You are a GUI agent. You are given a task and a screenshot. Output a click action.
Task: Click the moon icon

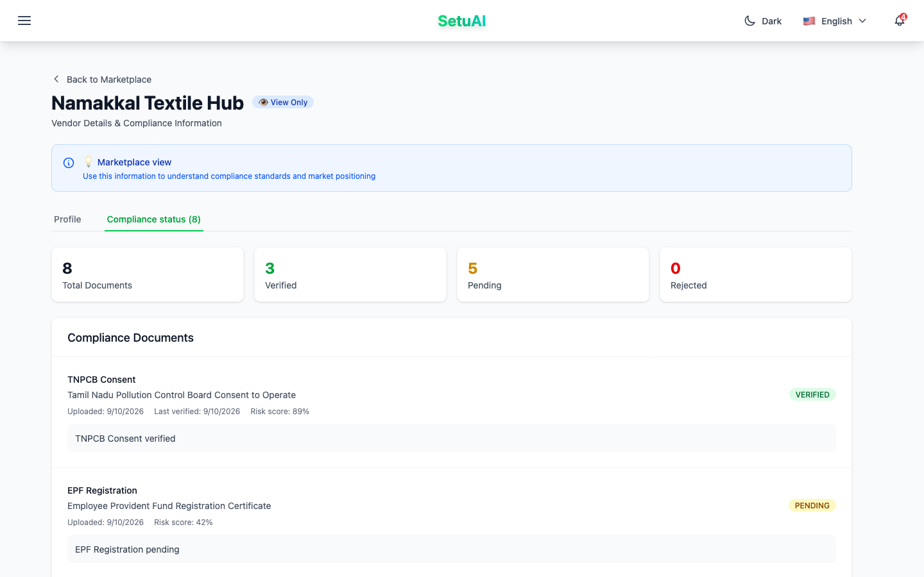tap(749, 21)
